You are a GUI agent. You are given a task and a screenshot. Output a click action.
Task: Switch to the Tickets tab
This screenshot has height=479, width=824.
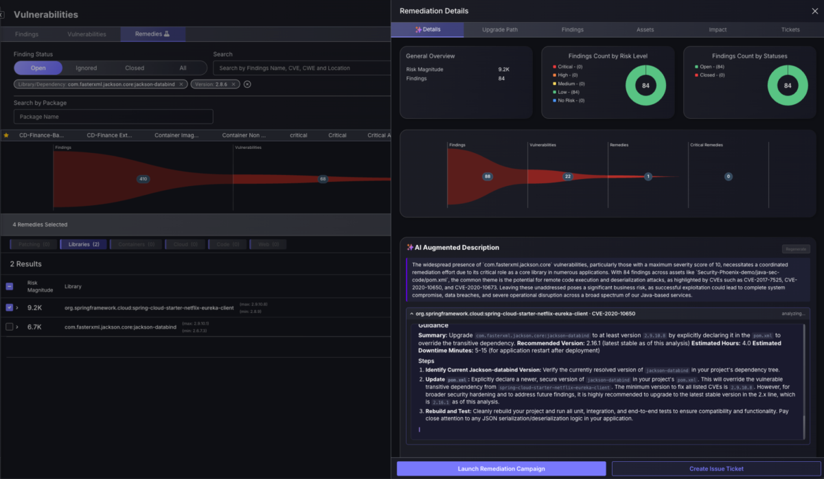pyautogui.click(x=790, y=30)
